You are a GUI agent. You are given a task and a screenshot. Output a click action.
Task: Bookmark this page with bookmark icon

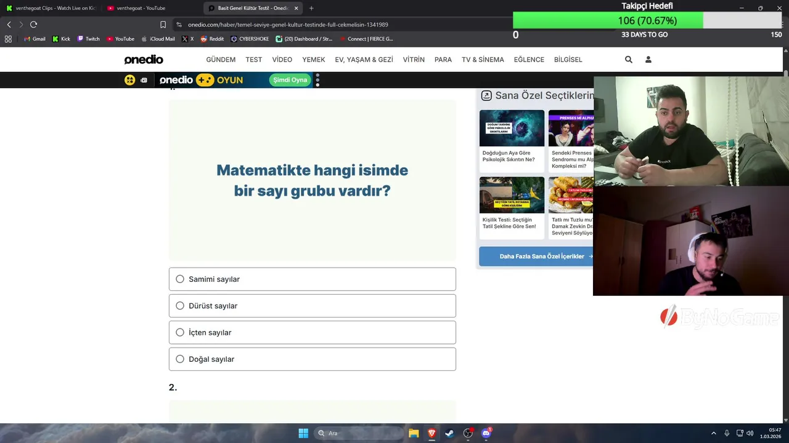[x=163, y=25]
